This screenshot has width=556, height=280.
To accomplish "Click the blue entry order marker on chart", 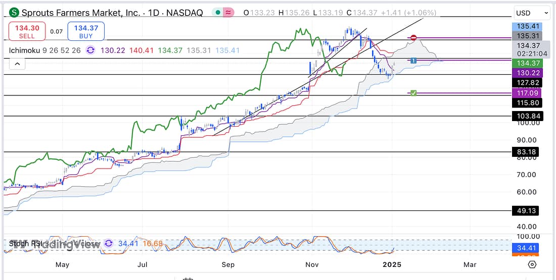I will [x=413, y=61].
